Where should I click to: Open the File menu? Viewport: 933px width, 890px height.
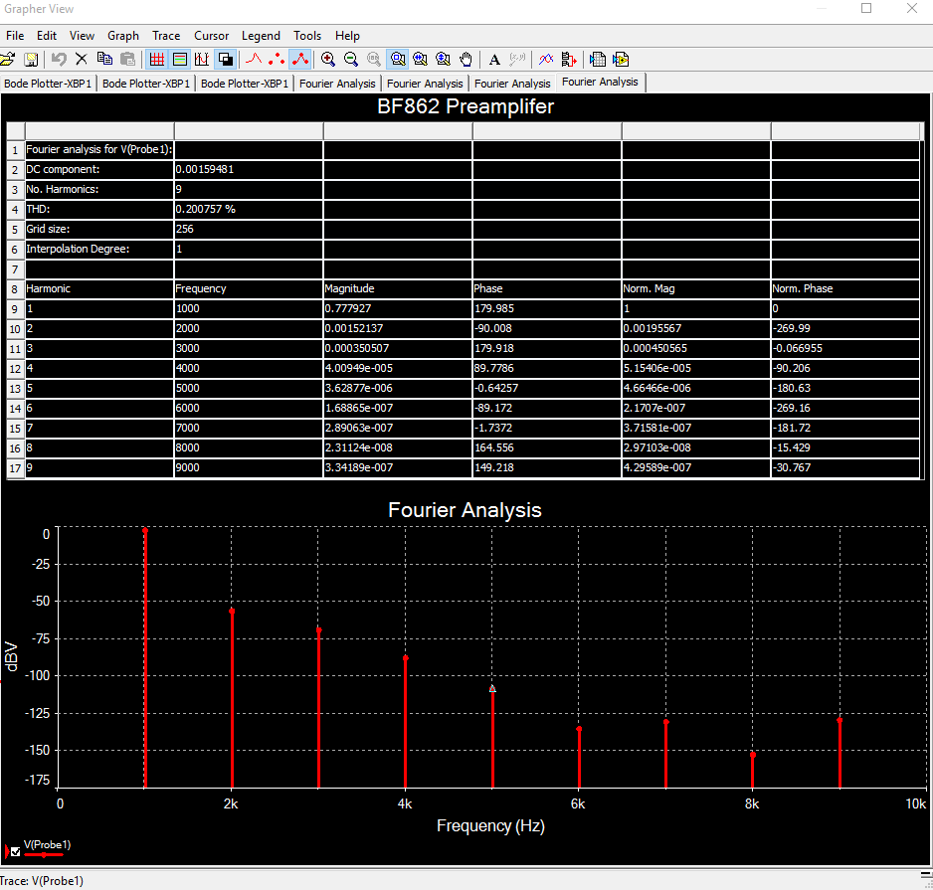(x=15, y=36)
